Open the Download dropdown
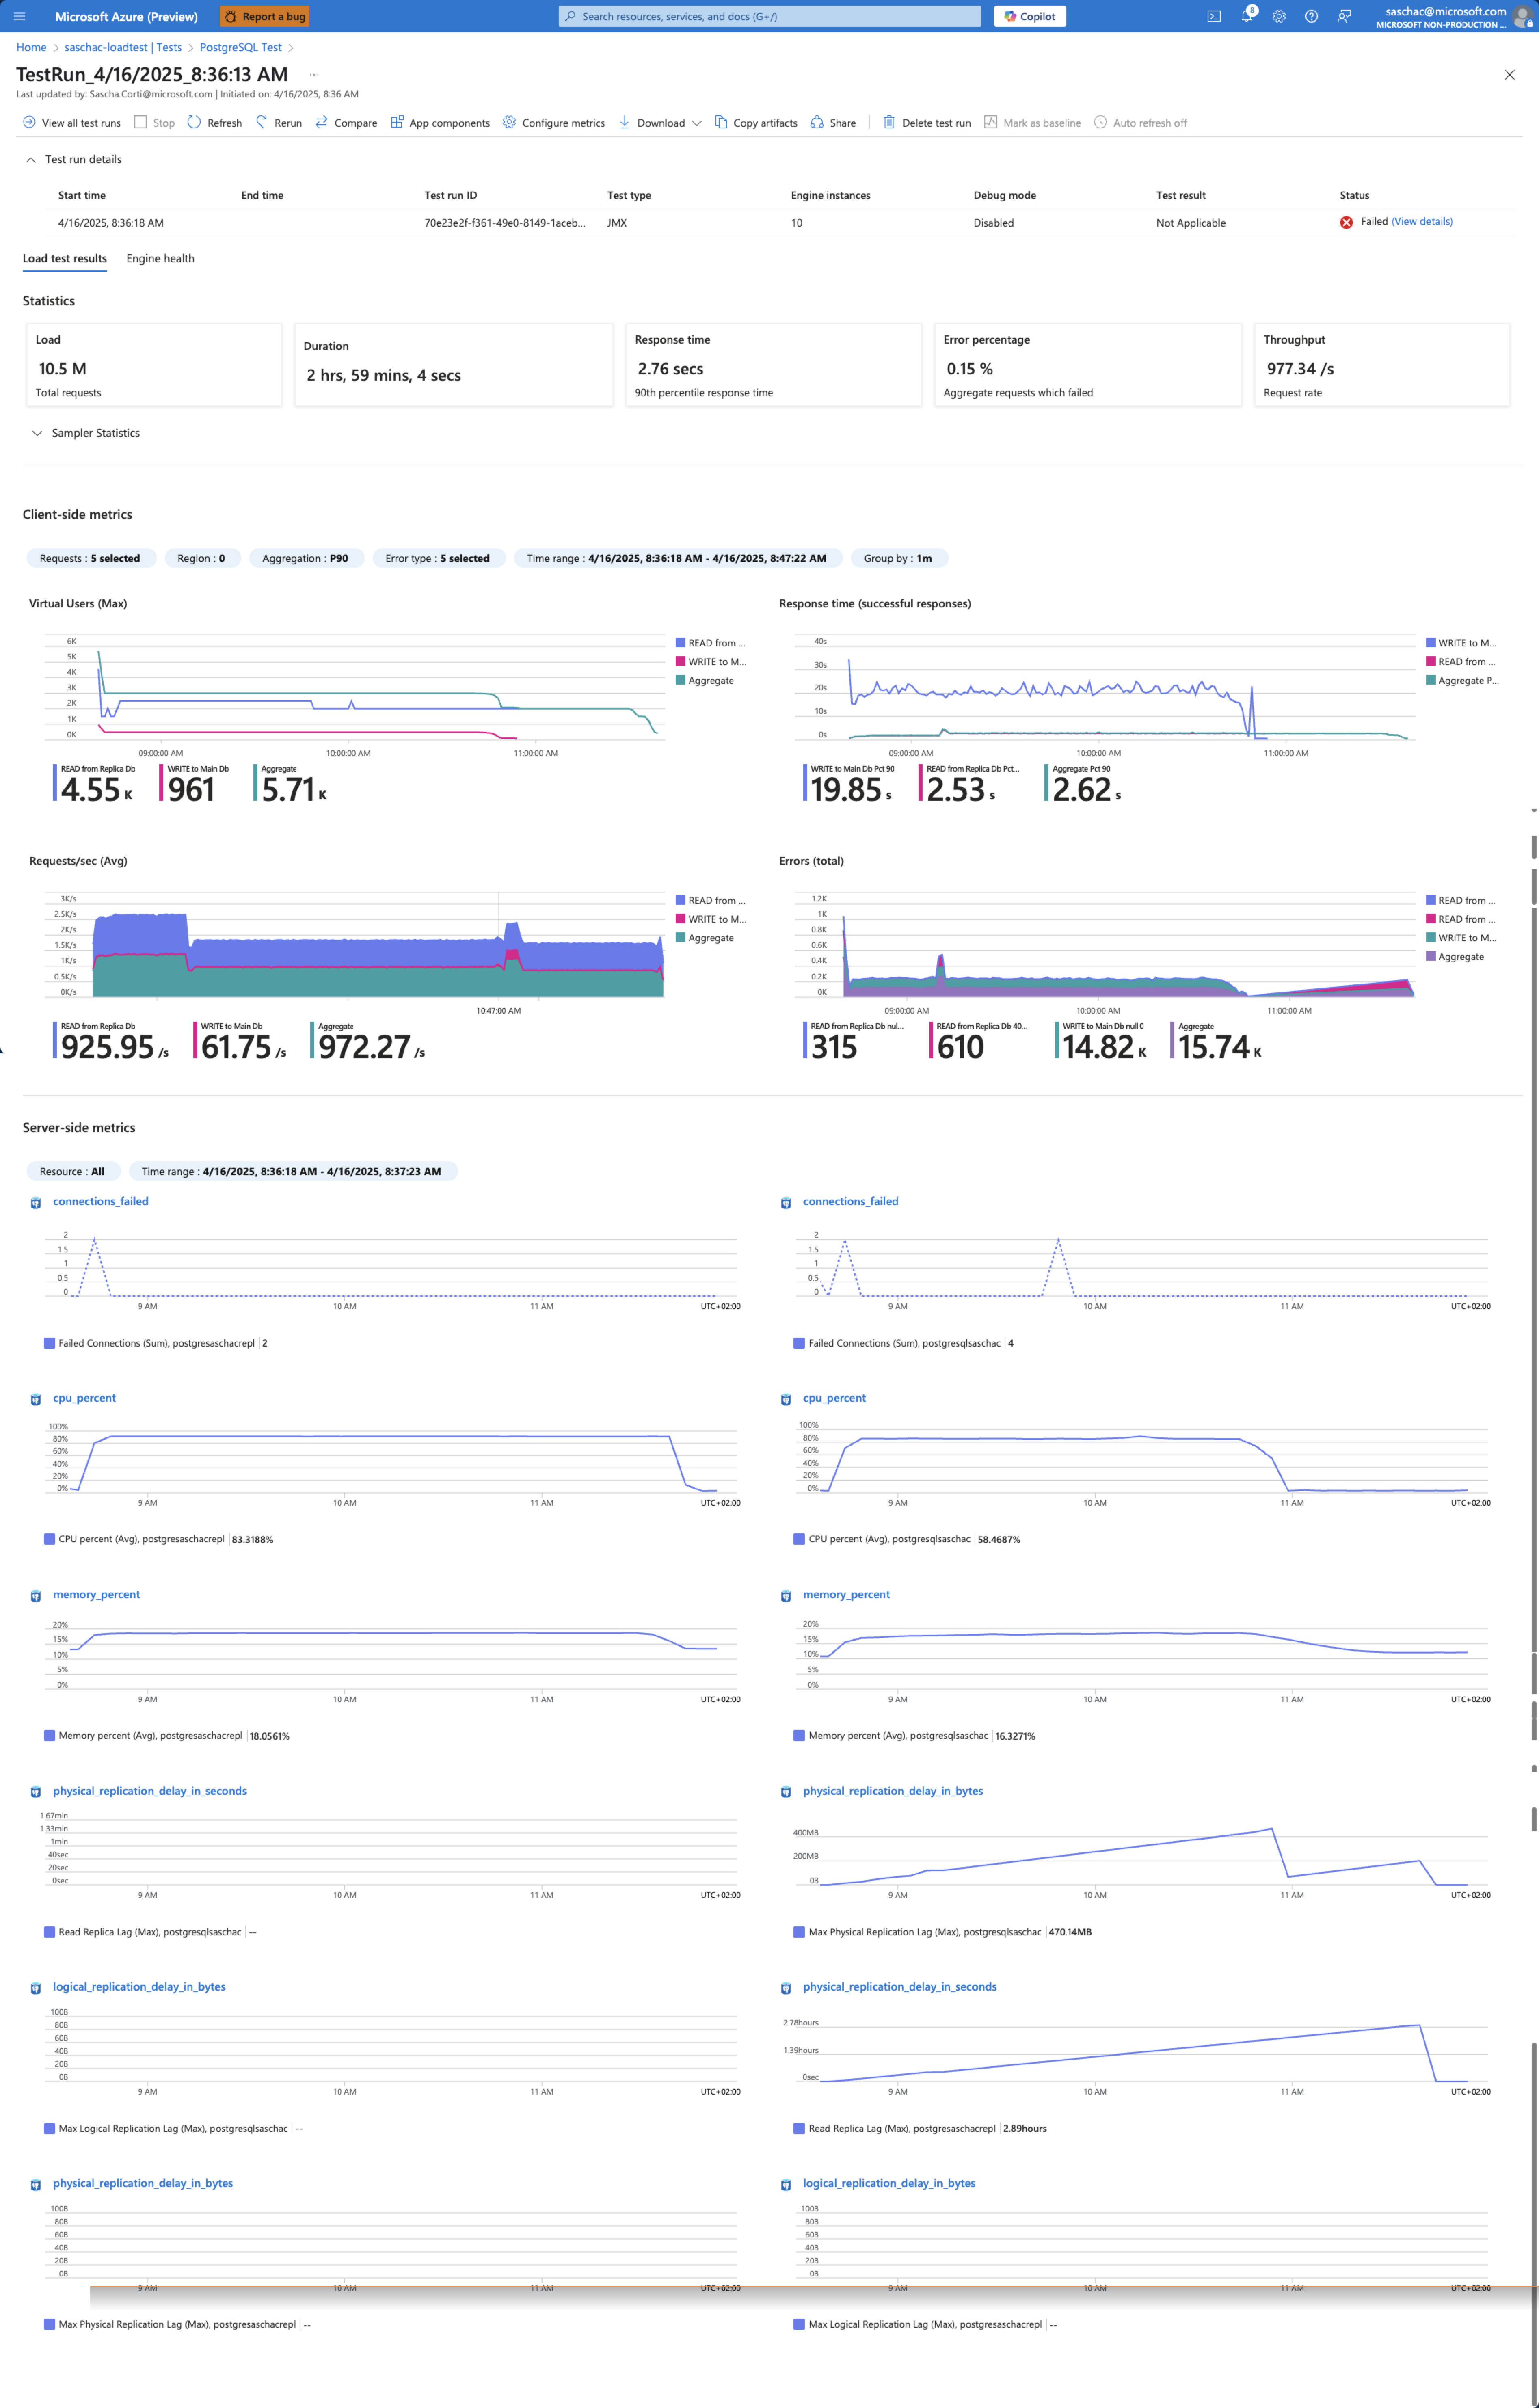The height and width of the screenshot is (2408, 1539). pos(660,123)
